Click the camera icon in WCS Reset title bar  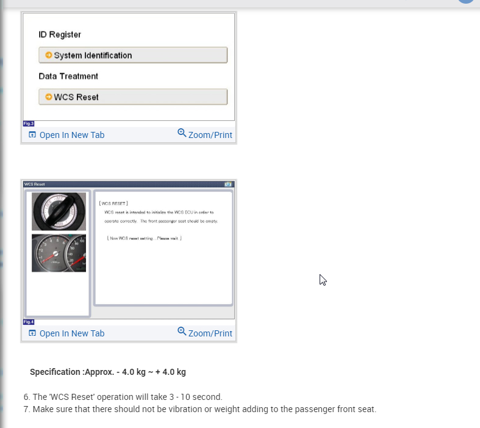[x=227, y=184]
